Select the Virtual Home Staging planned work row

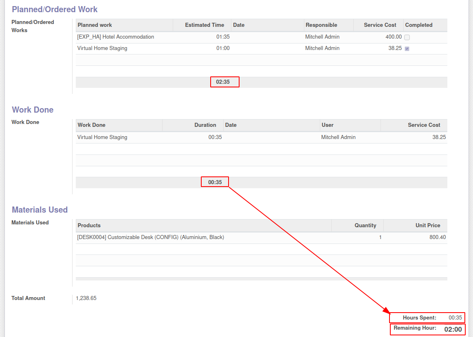(x=261, y=48)
